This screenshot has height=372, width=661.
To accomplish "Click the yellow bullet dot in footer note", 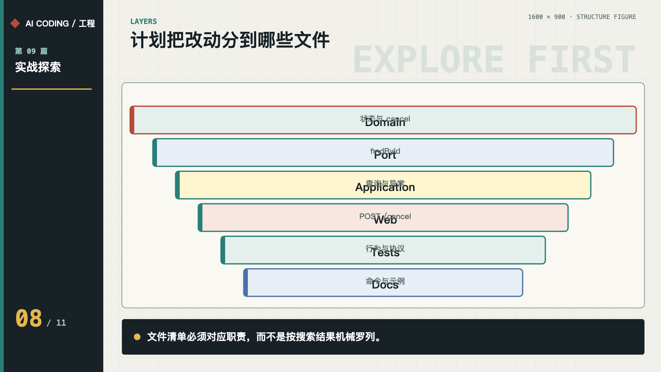I will tap(137, 337).
